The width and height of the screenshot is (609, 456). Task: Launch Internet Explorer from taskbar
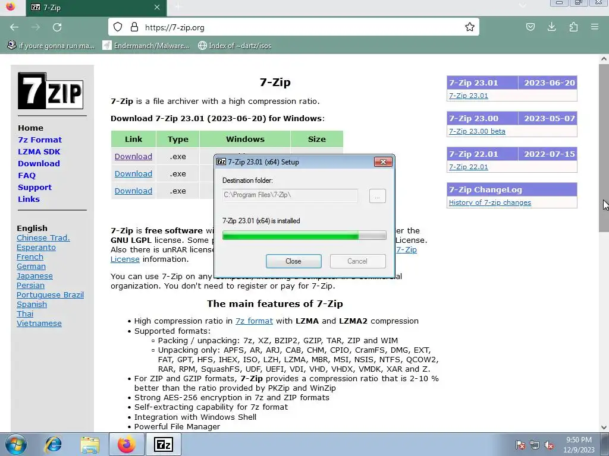point(52,444)
